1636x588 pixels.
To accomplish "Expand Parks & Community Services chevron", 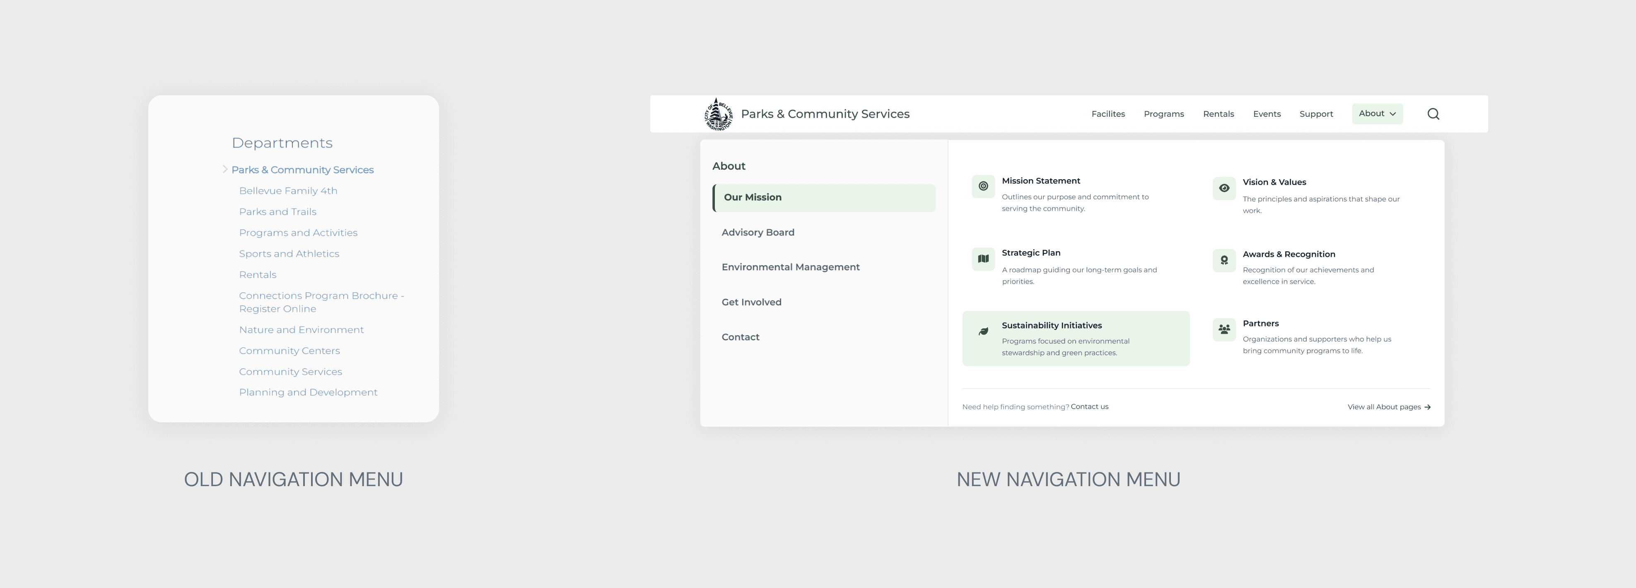I will [x=225, y=169].
